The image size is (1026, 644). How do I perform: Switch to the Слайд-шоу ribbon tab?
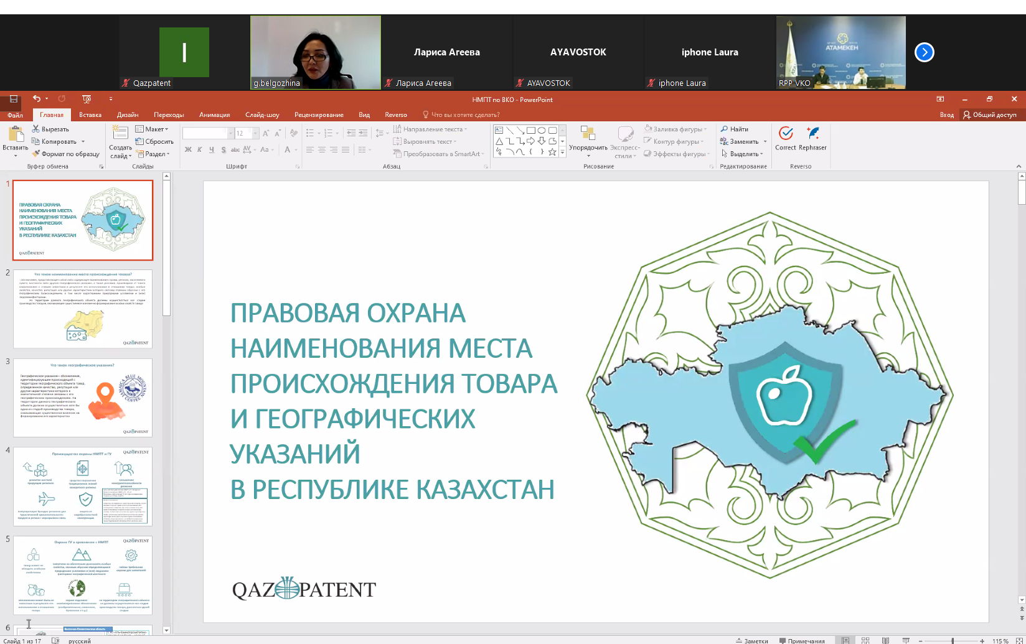tap(262, 114)
